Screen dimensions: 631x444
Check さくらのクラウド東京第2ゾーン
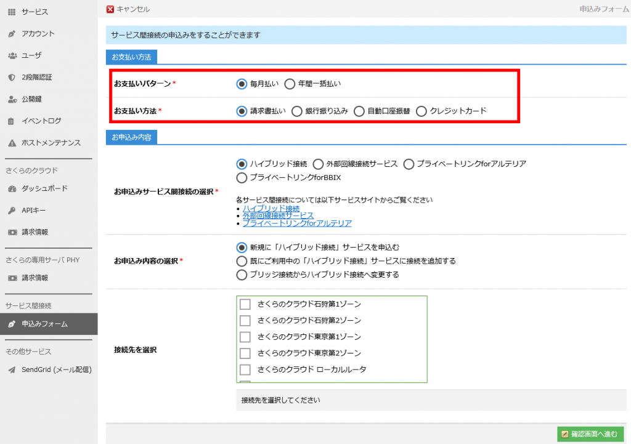pos(245,353)
